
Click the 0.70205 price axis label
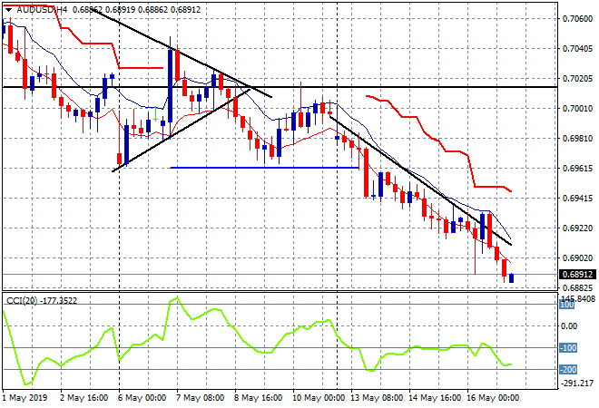[577, 79]
